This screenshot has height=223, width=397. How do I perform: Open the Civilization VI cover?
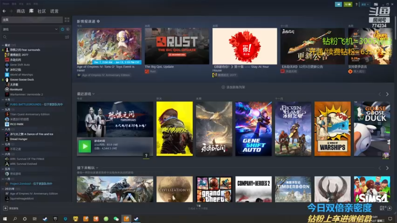point(175,189)
